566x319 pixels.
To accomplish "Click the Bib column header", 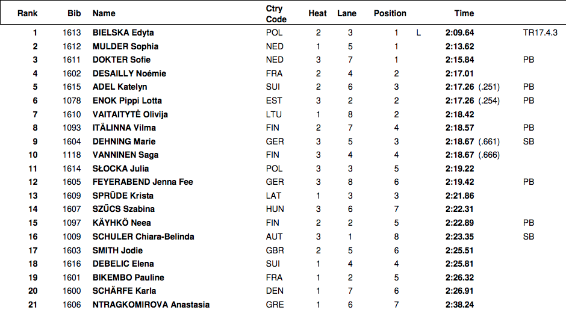I will click(x=75, y=13).
